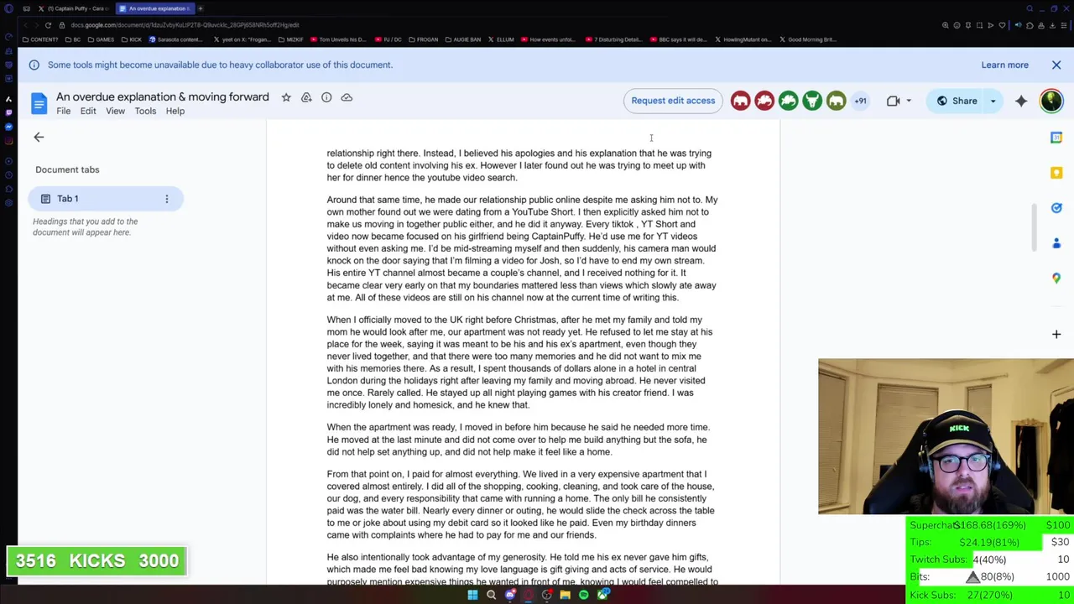The width and height of the screenshot is (1074, 604).
Task: Open the FROGAN bookmark folder
Action: click(422, 39)
